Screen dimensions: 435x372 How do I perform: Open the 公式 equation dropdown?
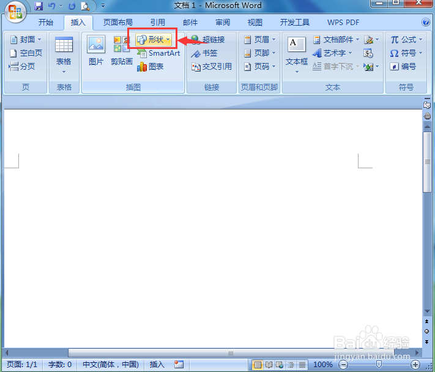406,39
